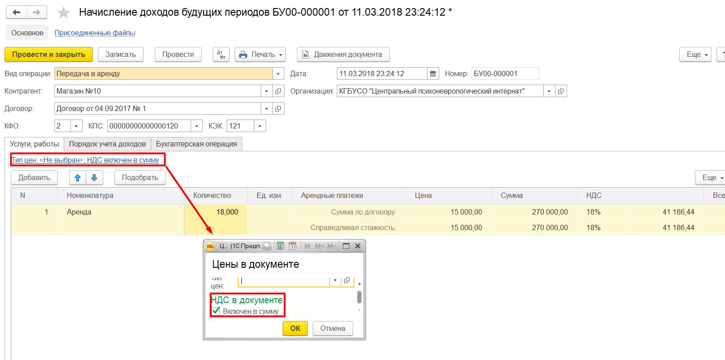
Task: Click Провести и закрыть button
Action: pos(48,55)
